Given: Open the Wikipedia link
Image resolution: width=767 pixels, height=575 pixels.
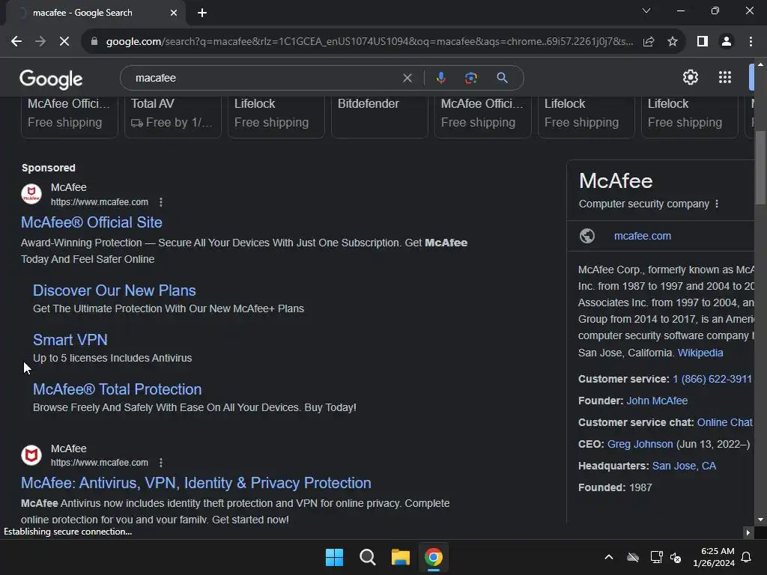Looking at the screenshot, I should tap(700, 353).
